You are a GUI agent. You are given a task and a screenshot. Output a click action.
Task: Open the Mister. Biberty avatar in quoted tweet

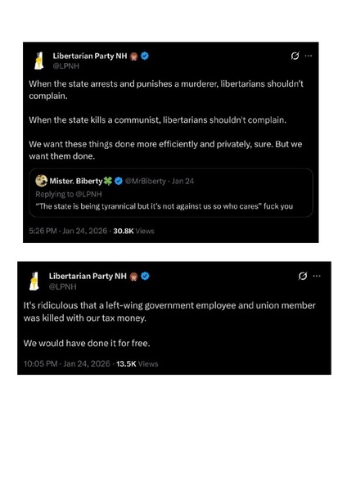coord(42,181)
